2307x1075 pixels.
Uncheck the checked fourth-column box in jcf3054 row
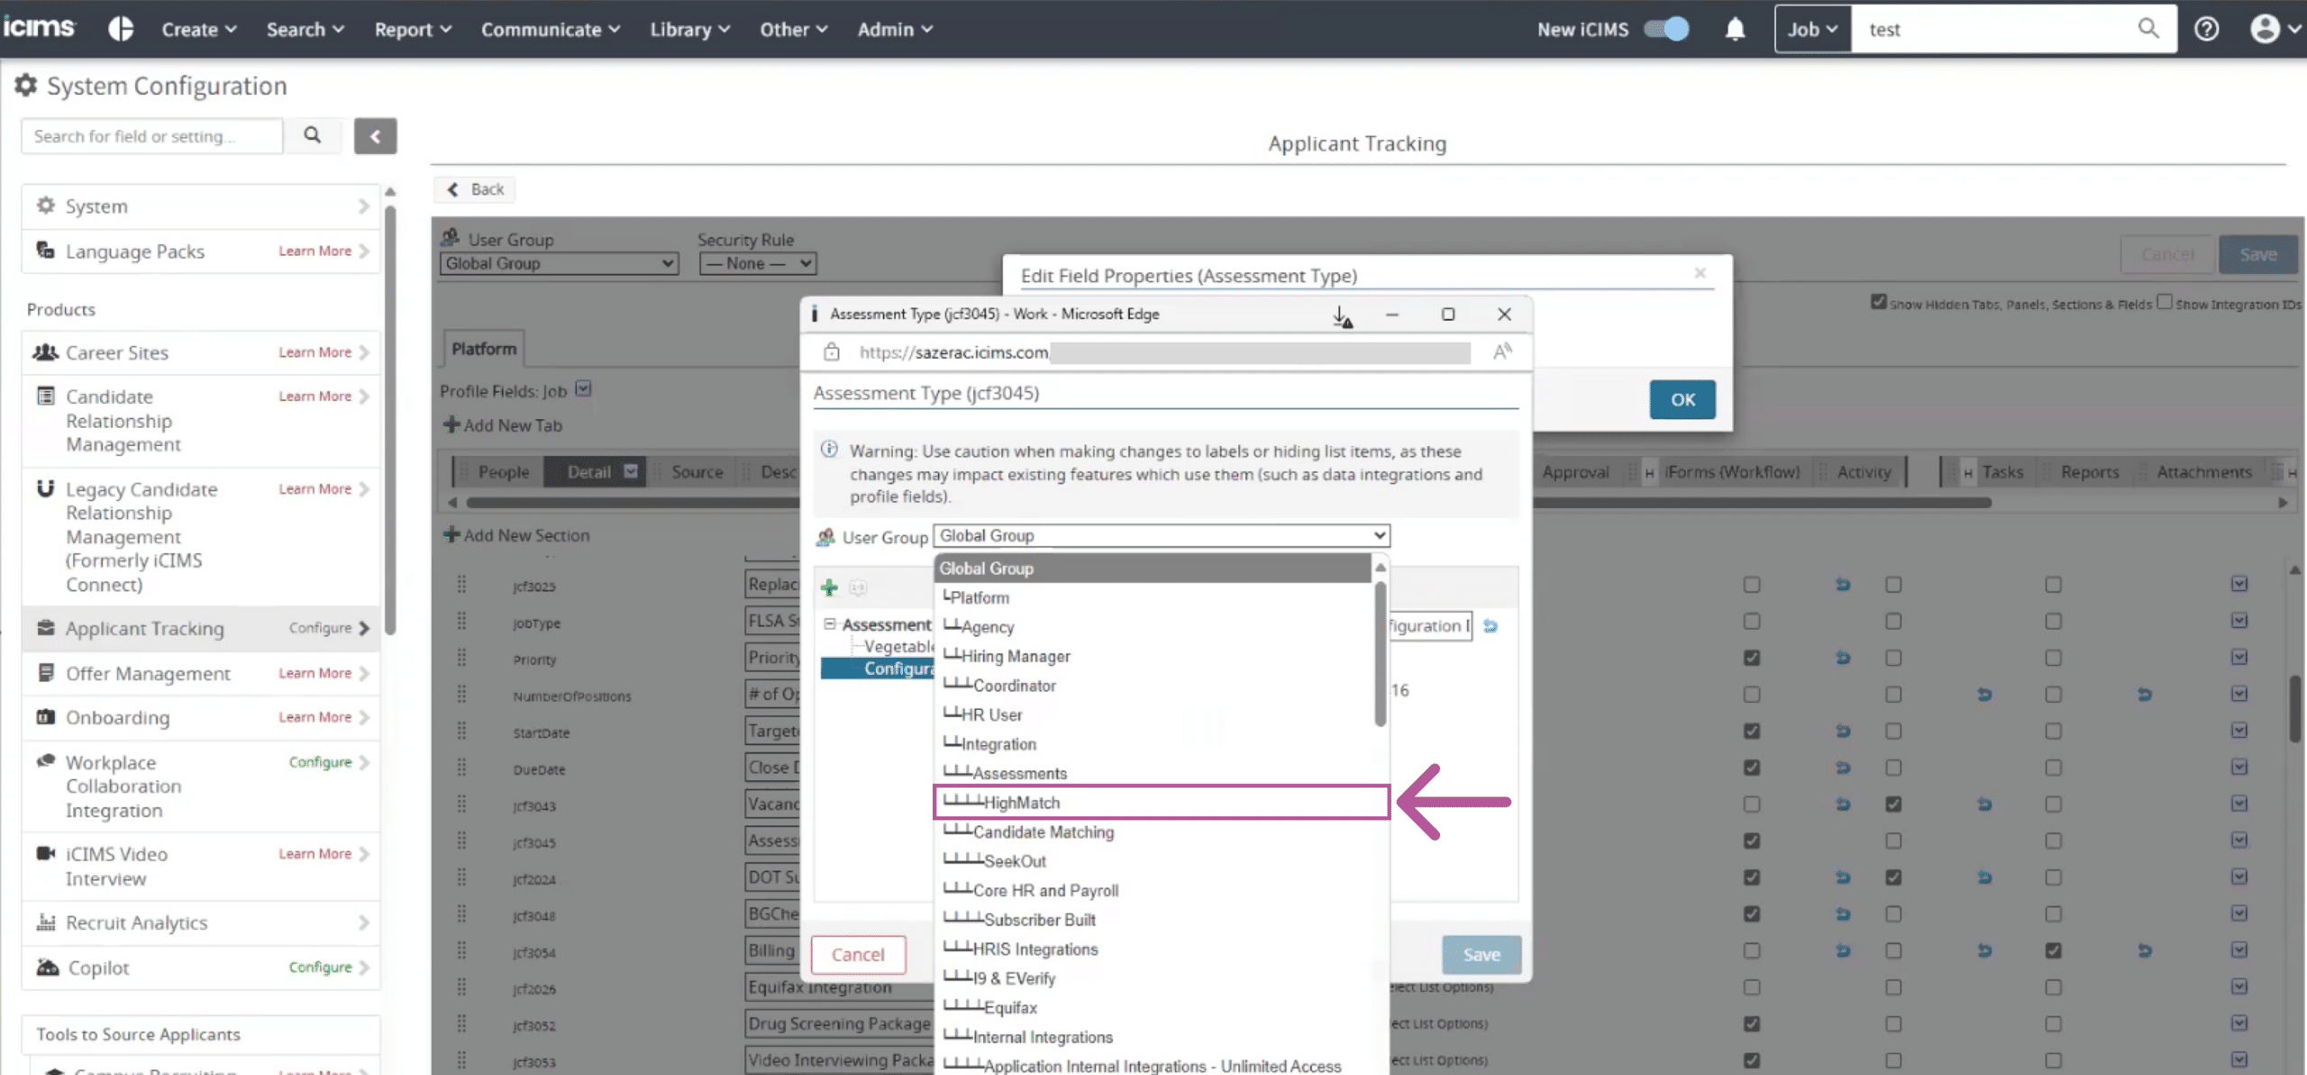pyautogui.click(x=2053, y=951)
